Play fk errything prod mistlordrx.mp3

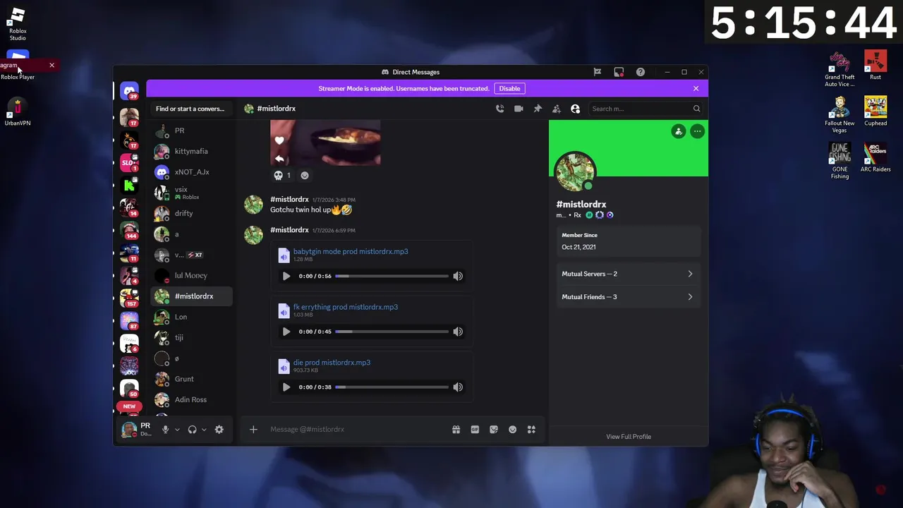point(286,332)
